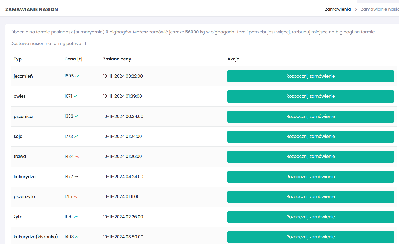The height and width of the screenshot is (244, 399).
Task: Click the trend icon for kukurydza(kiszonka)
Action: pyautogui.click(x=77, y=237)
